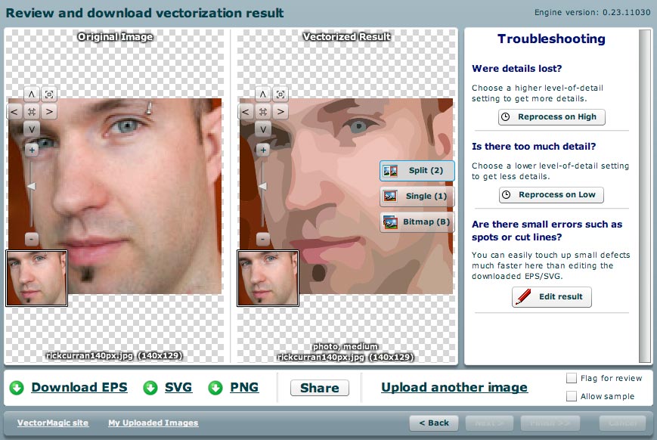657x440 pixels.
Task: Click the Share button
Action: click(319, 388)
